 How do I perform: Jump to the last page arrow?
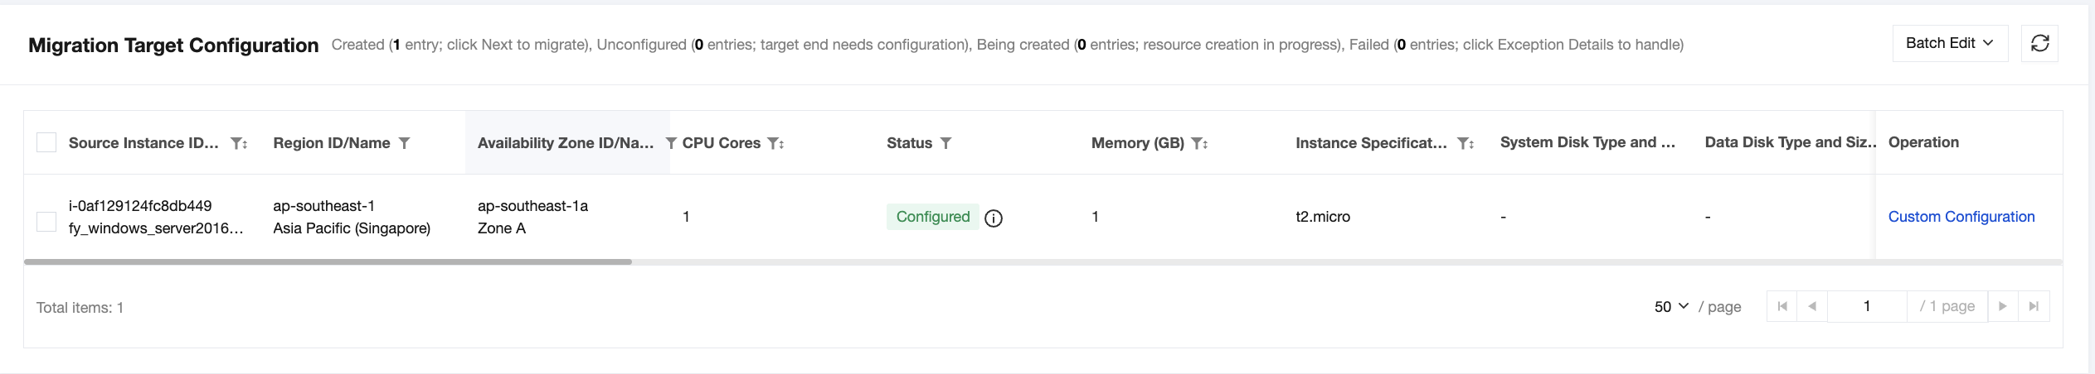click(2034, 306)
